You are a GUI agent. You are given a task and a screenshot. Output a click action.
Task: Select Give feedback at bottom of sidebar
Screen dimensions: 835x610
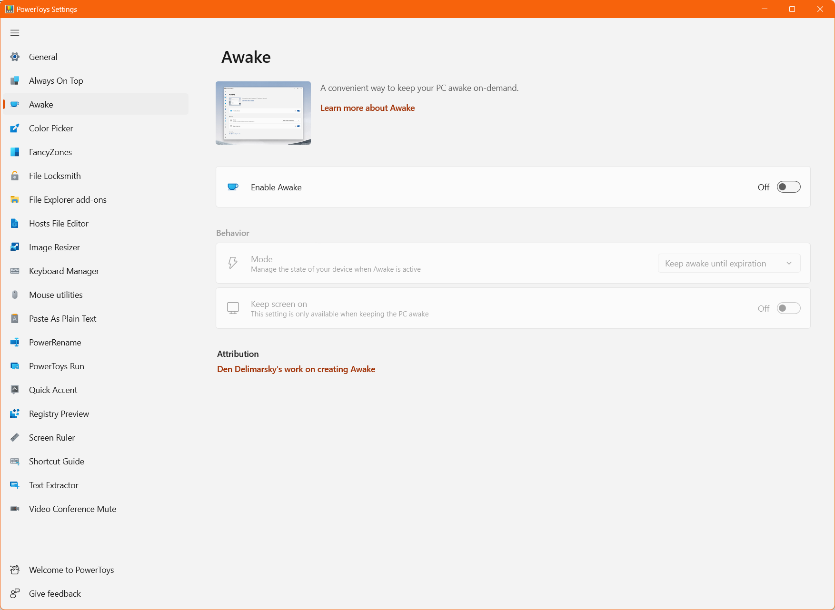(x=55, y=593)
